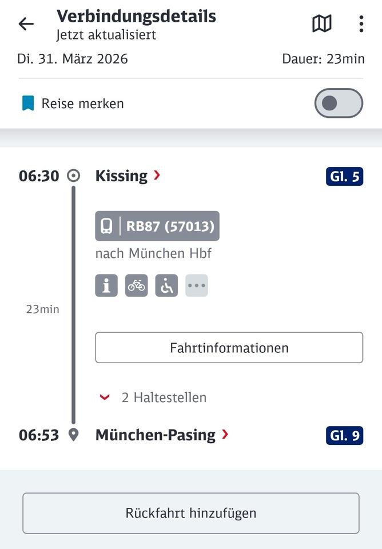Tap the train info 'i' icon
The width and height of the screenshot is (382, 549).
pyautogui.click(x=106, y=285)
